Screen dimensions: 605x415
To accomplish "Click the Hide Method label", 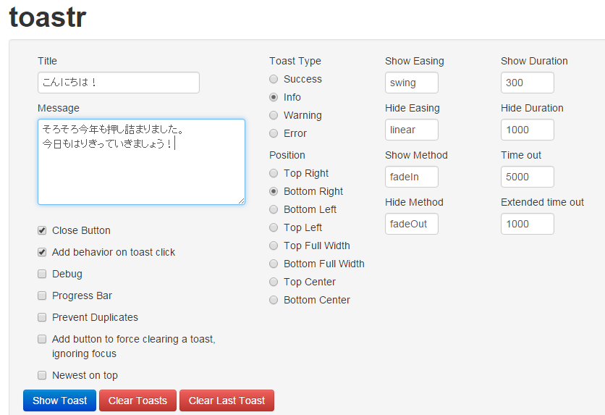I will [414, 202].
